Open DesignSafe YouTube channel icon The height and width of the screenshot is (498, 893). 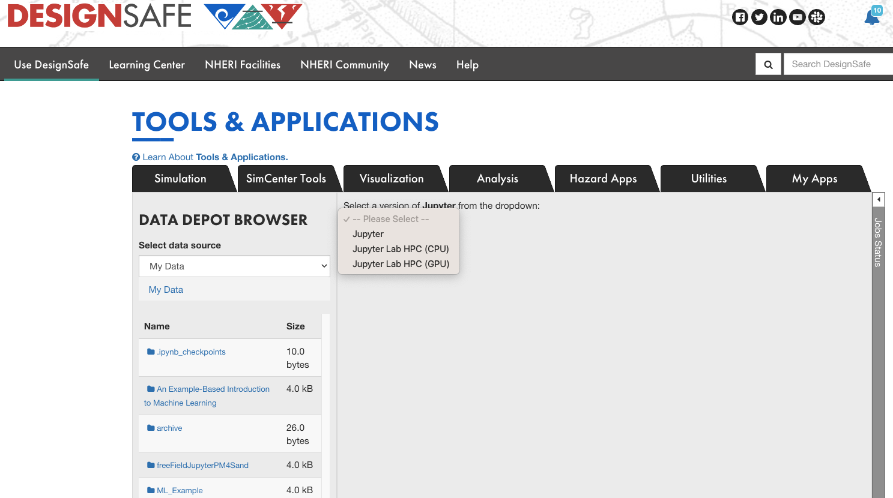click(x=798, y=17)
